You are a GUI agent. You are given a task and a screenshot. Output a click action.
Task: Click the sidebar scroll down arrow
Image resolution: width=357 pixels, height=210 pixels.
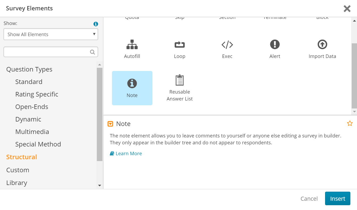click(x=99, y=185)
